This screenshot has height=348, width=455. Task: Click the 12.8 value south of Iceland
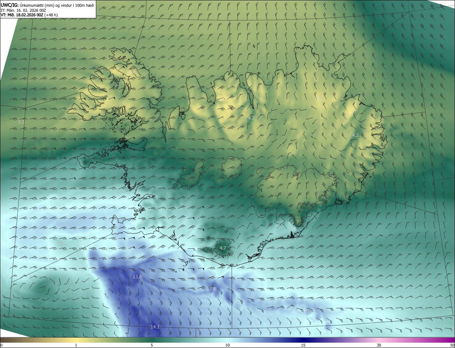[211, 289]
